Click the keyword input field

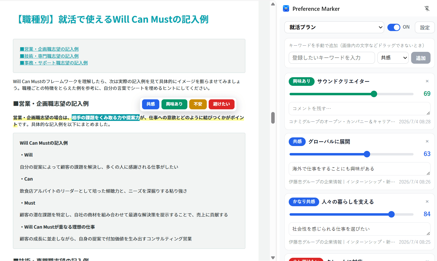tap(332, 58)
